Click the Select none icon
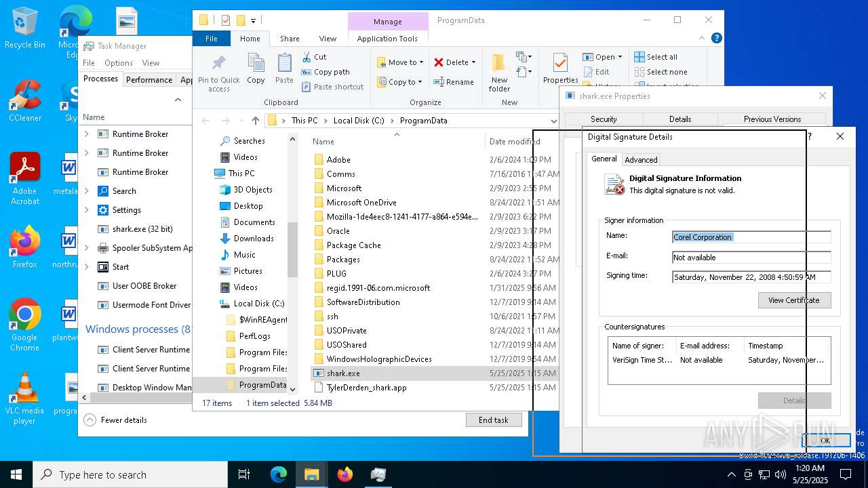Viewport: 868px width, 488px height. 639,72
